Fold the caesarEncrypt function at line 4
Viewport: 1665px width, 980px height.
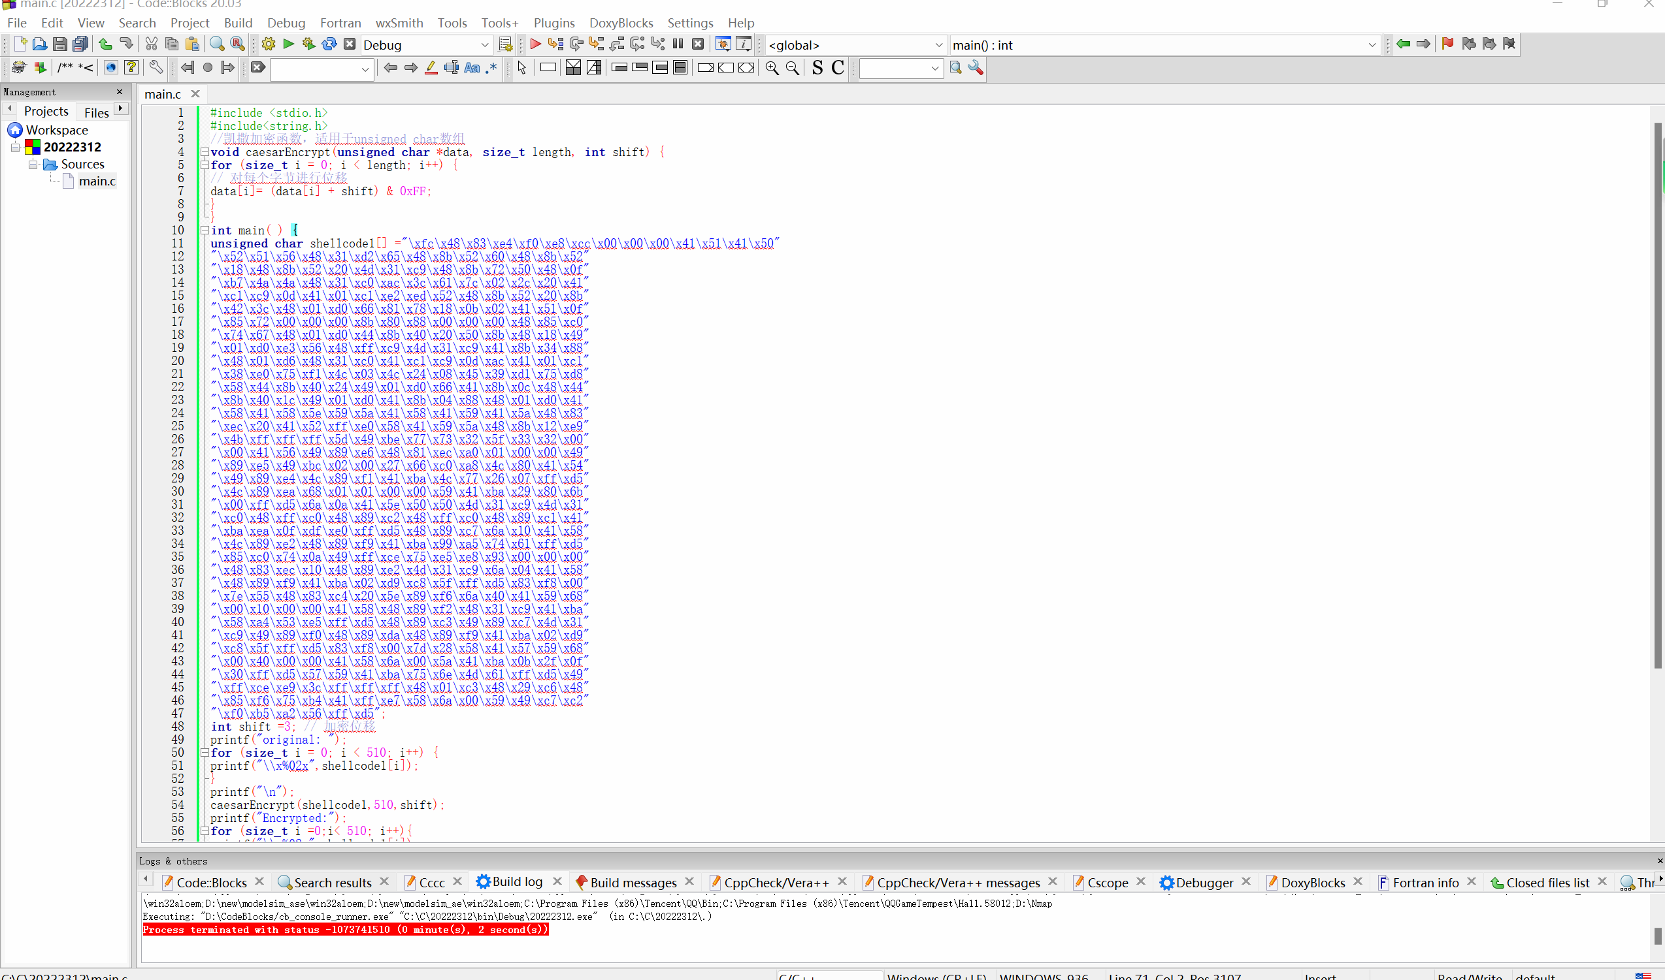click(x=205, y=152)
